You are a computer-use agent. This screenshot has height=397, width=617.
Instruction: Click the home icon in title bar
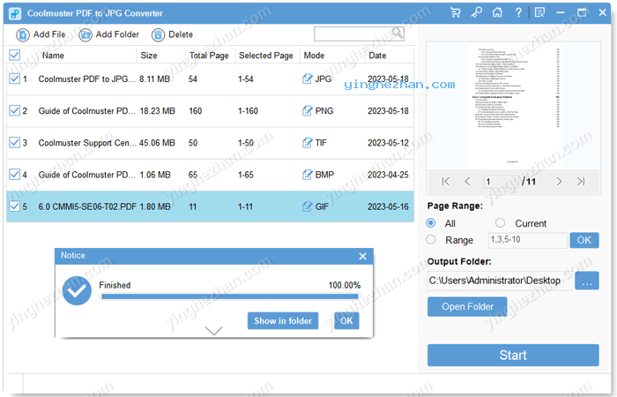tap(497, 13)
